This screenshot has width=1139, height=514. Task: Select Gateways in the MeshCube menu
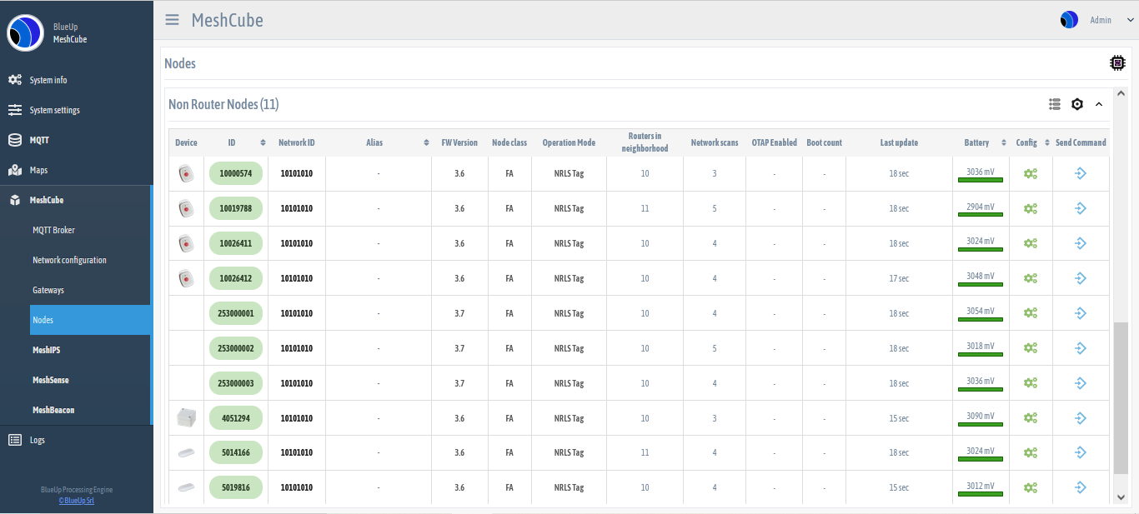tap(50, 289)
